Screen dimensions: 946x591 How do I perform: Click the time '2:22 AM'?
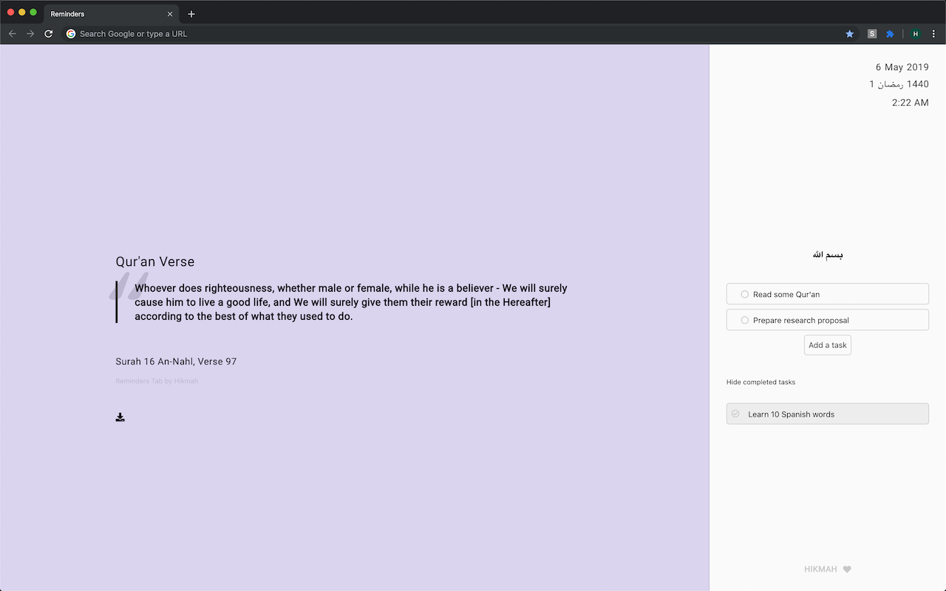[x=910, y=103]
